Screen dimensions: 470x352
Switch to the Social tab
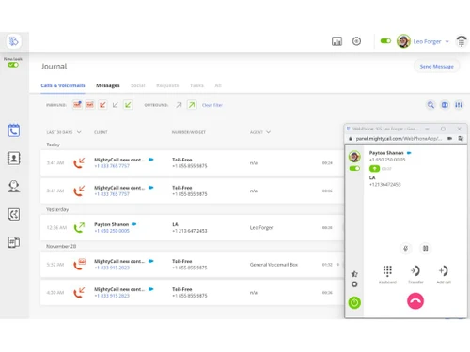tap(138, 85)
